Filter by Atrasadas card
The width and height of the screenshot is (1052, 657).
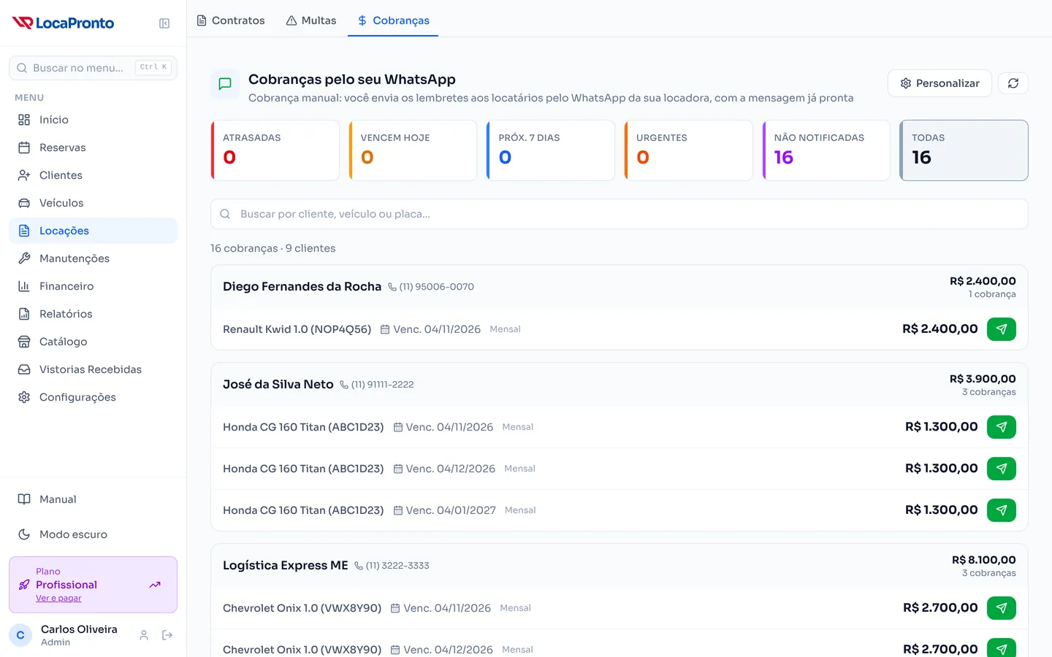click(x=275, y=150)
